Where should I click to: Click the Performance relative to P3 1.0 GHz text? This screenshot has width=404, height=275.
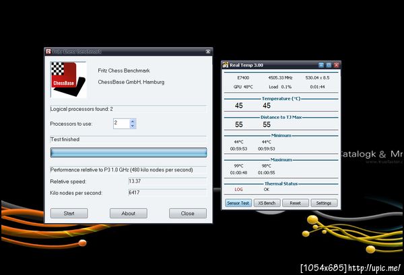click(122, 170)
